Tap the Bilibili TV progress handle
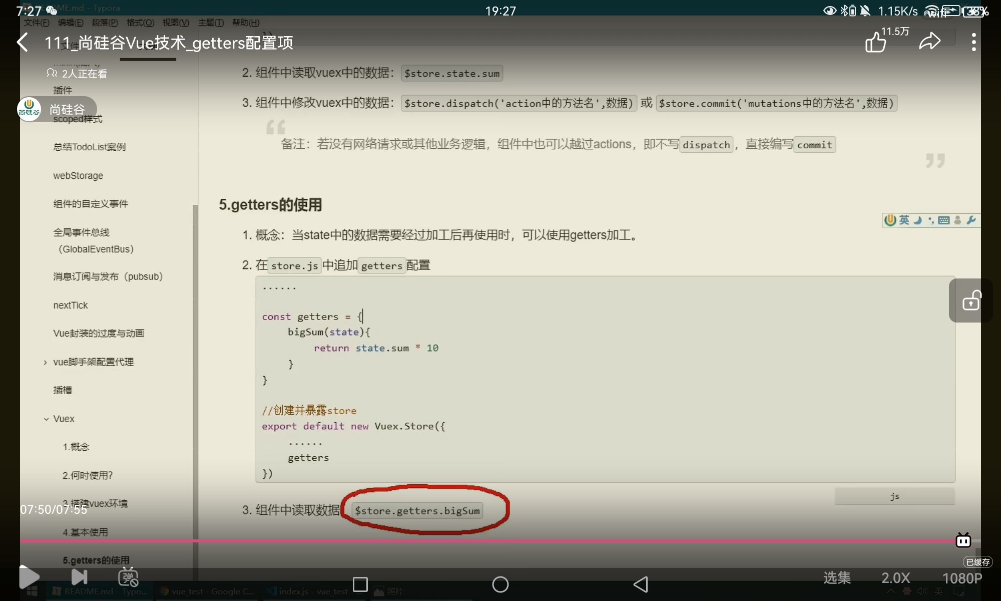Viewport: 1001px width, 601px height. (963, 540)
